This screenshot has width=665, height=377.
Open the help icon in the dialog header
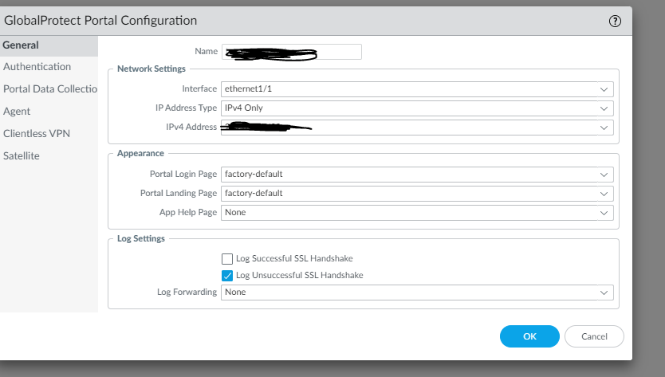(x=615, y=21)
